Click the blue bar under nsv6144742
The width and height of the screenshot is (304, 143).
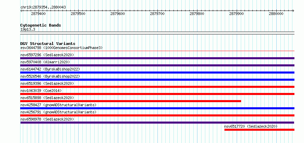tap(157, 73)
